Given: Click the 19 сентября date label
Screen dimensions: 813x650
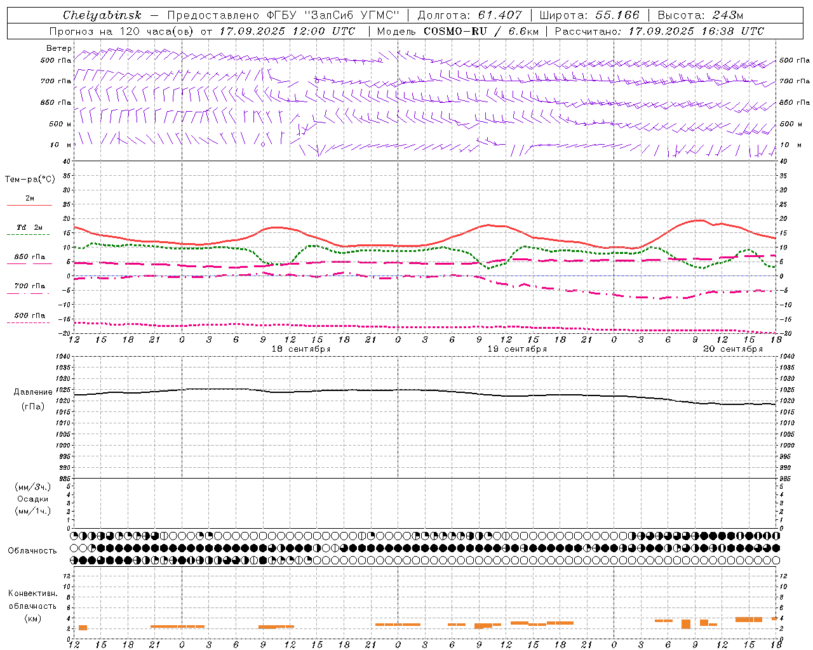Looking at the screenshot, I should click(517, 349).
